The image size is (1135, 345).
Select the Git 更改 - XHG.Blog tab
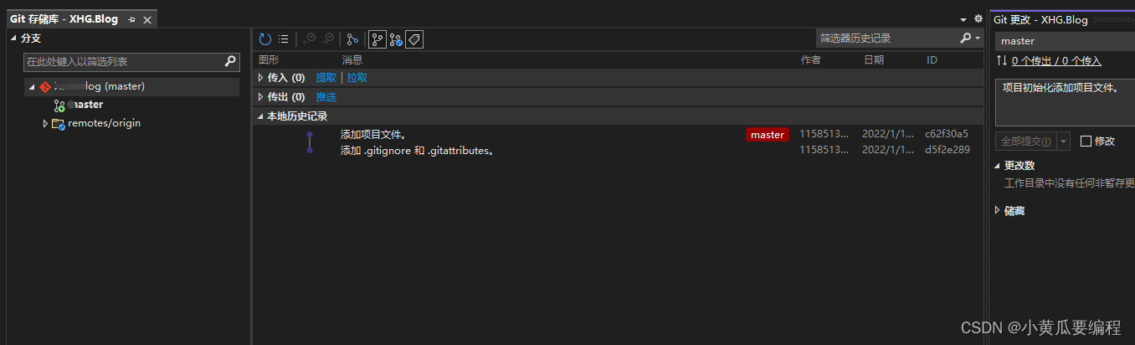[x=1040, y=19]
